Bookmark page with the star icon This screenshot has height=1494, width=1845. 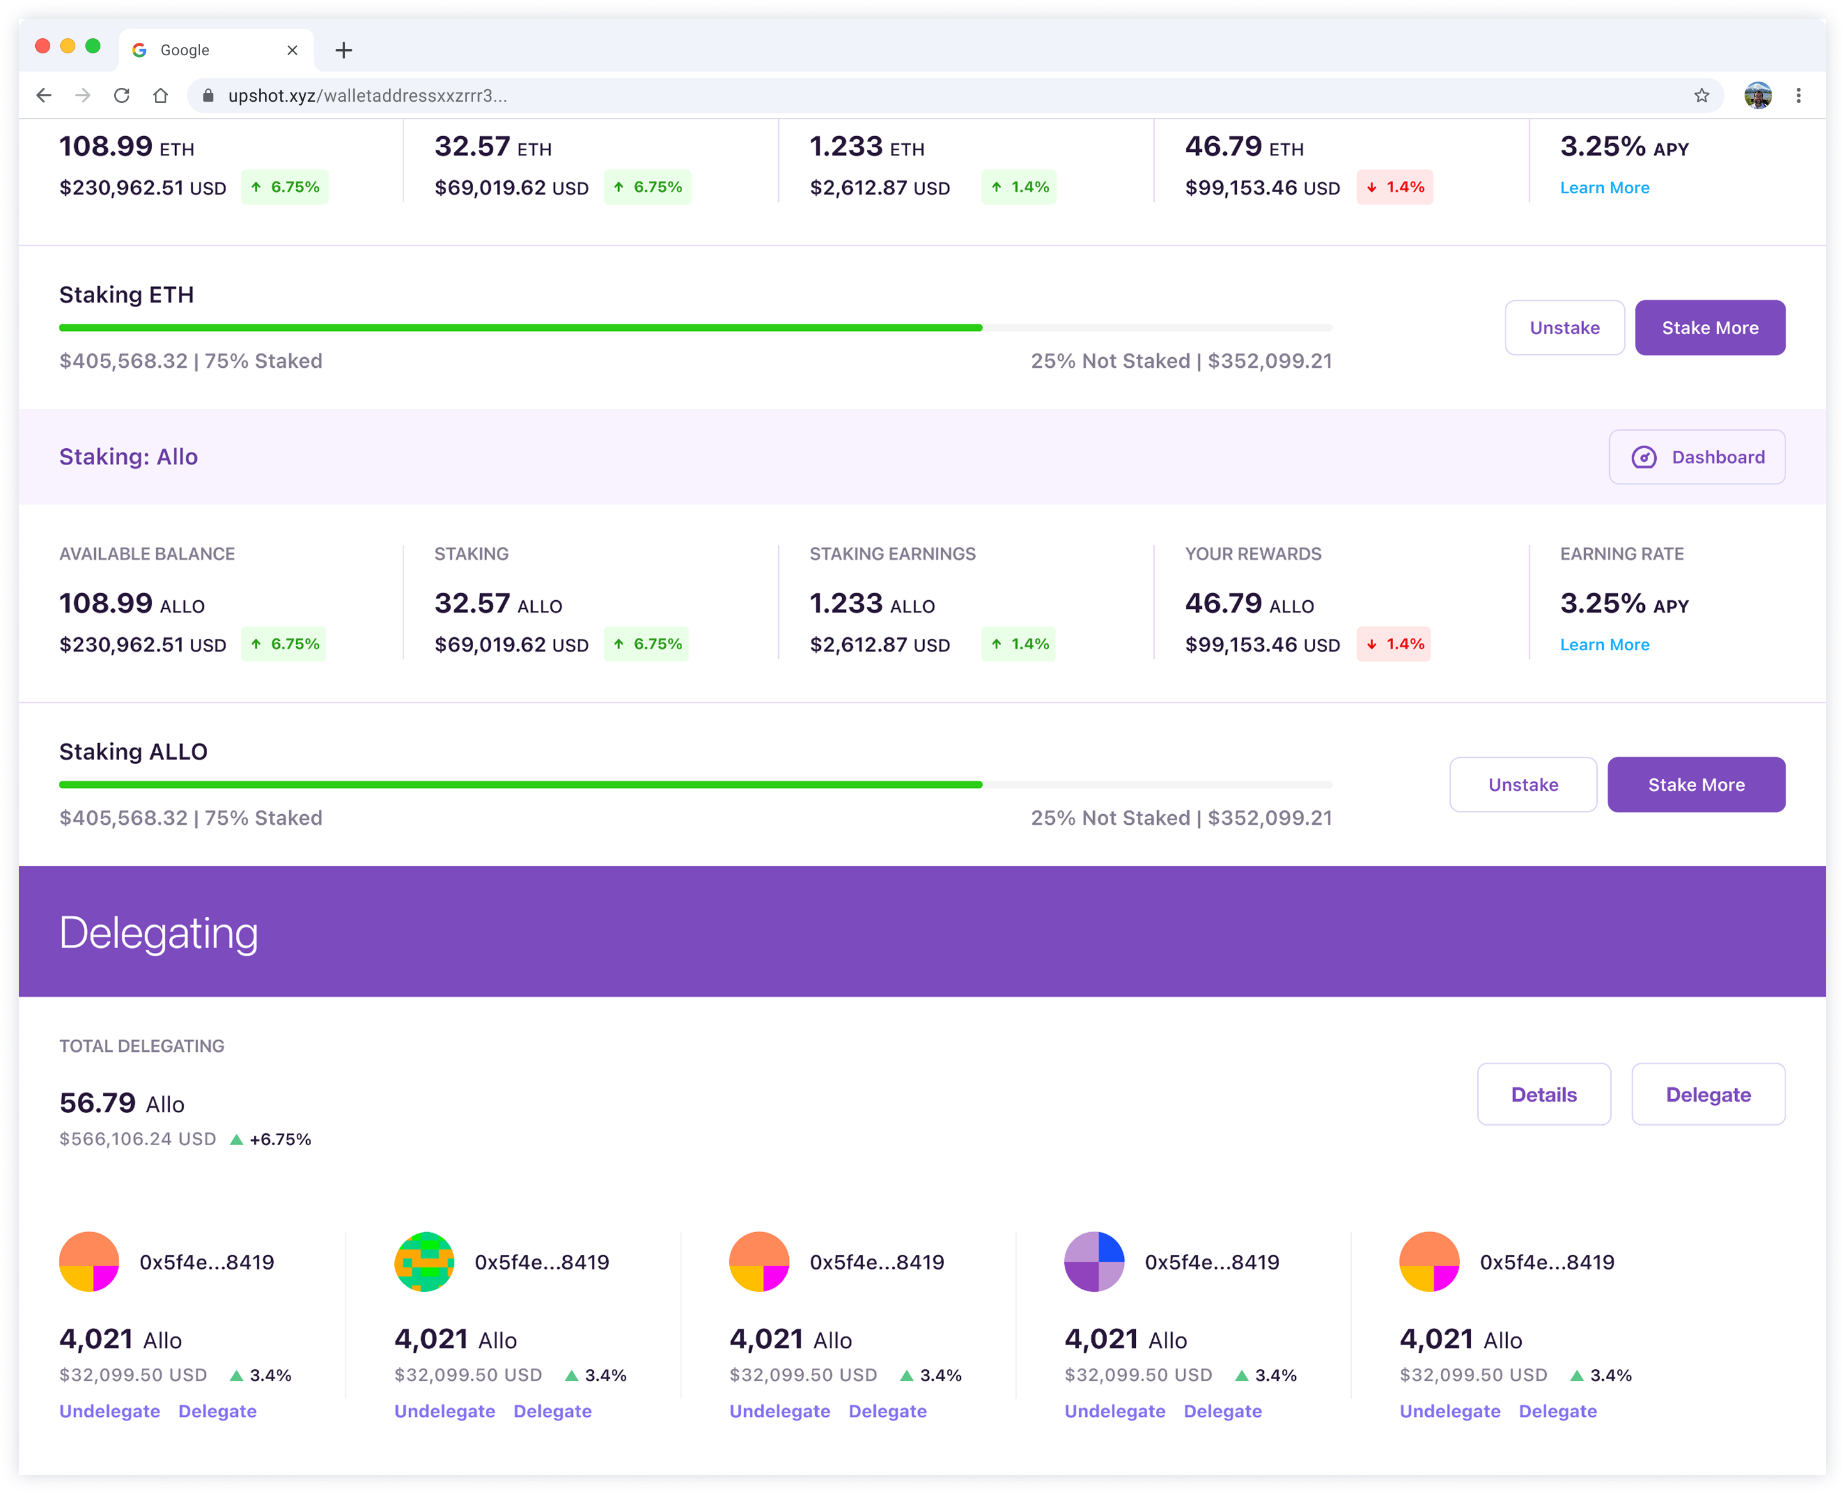pos(1701,95)
